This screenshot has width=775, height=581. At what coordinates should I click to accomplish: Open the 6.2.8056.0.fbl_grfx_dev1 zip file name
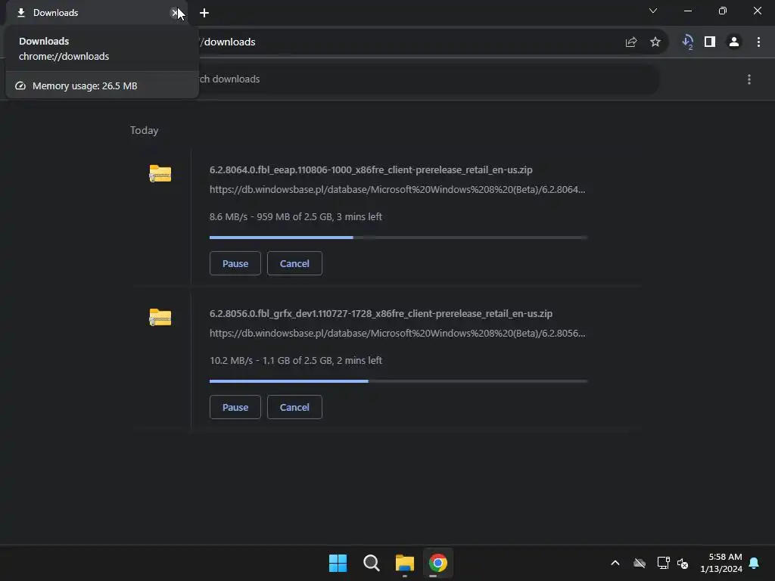point(381,314)
